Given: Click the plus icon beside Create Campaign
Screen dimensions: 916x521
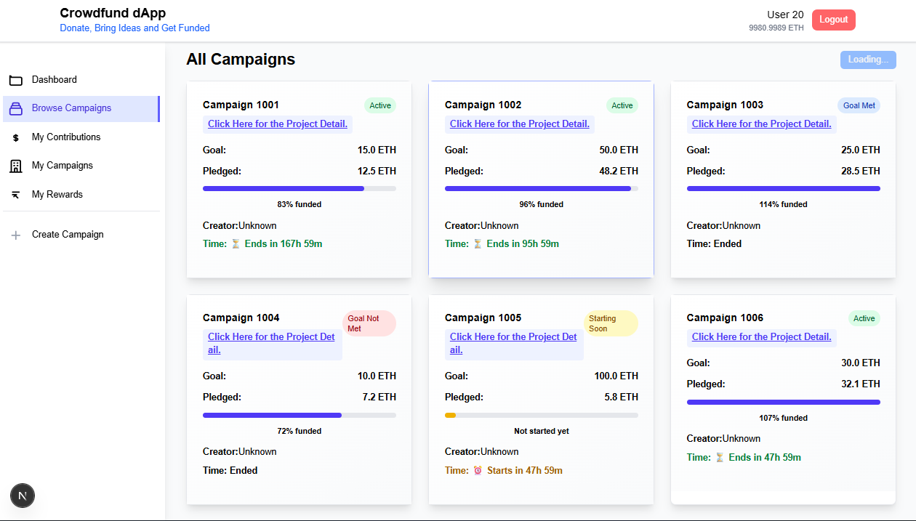Looking at the screenshot, I should tap(16, 235).
